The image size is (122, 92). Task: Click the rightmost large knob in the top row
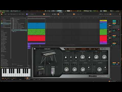104,57
